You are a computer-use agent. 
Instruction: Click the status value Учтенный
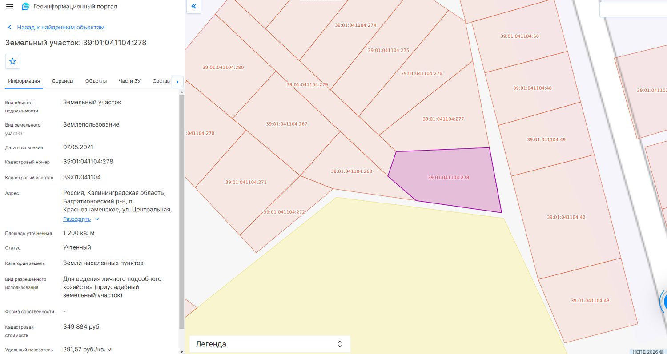point(77,247)
